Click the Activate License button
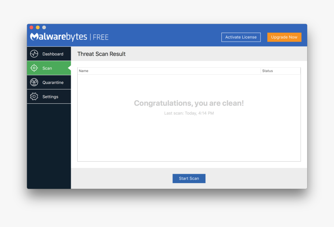 click(x=241, y=37)
